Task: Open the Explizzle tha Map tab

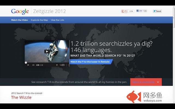Action: pos(39,20)
